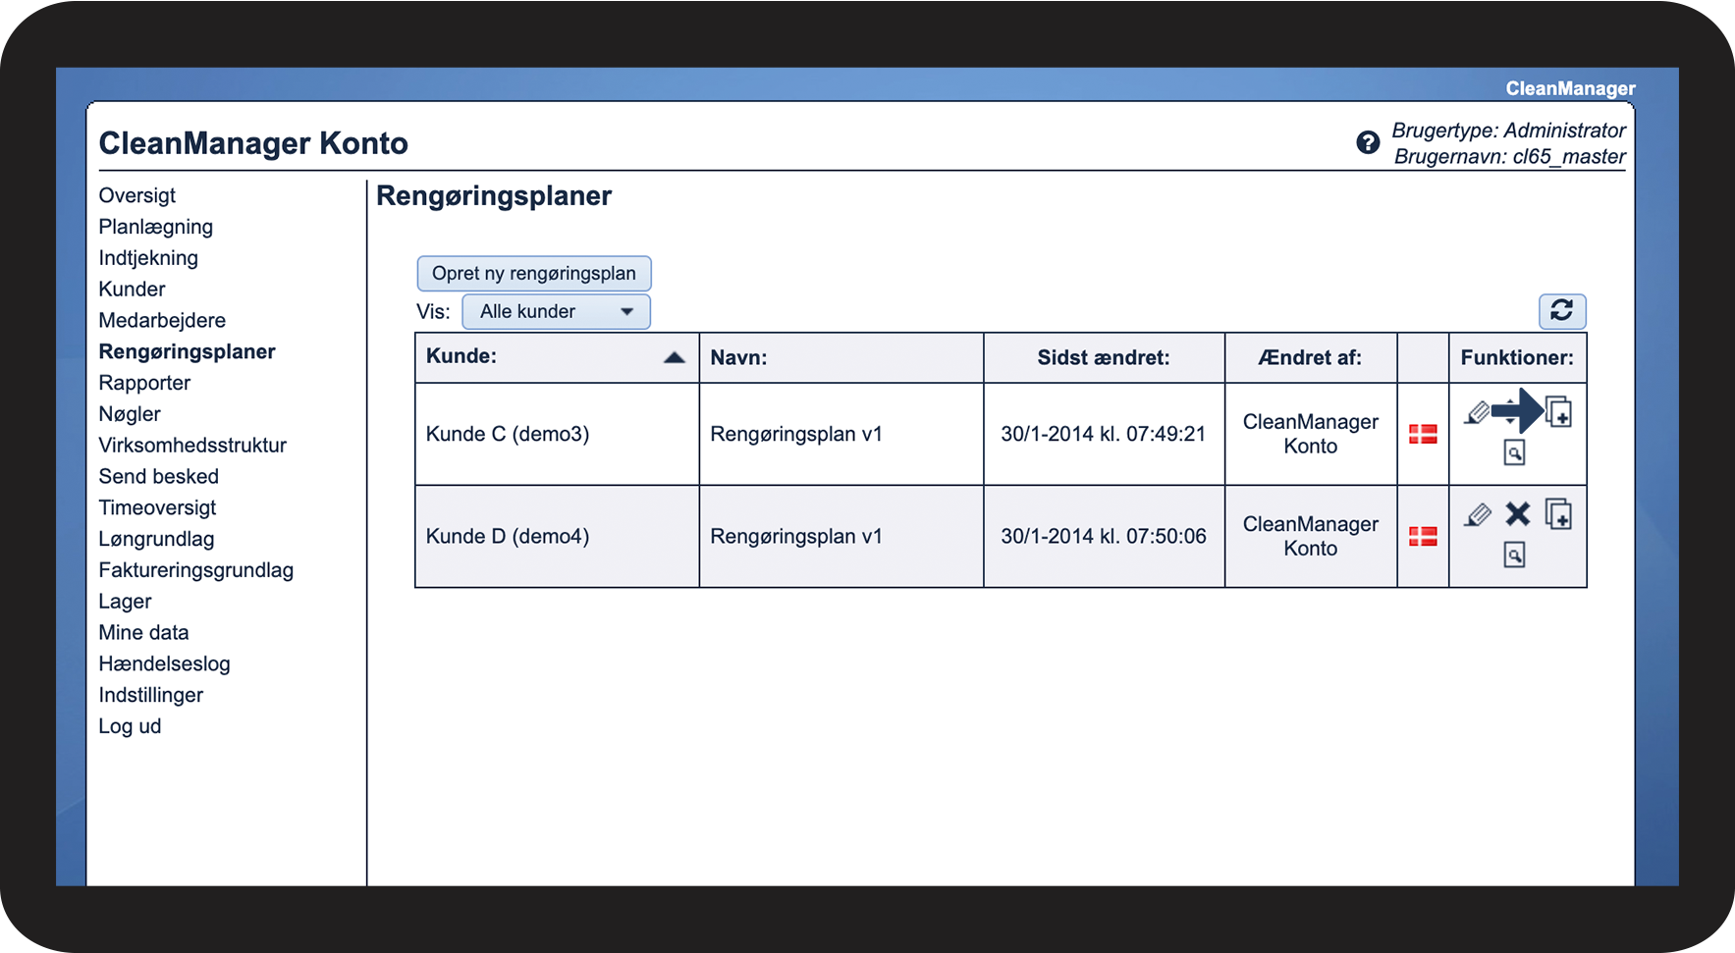The width and height of the screenshot is (1735, 953).
Task: Toggle sort arrow in Kunde column
Action: (x=674, y=357)
